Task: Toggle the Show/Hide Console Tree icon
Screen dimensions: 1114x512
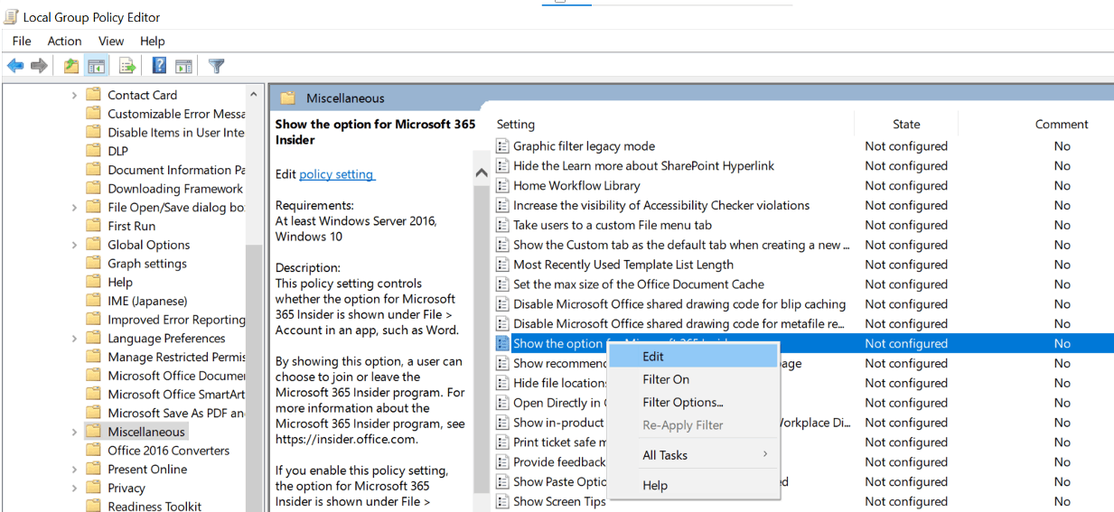Action: click(x=97, y=66)
